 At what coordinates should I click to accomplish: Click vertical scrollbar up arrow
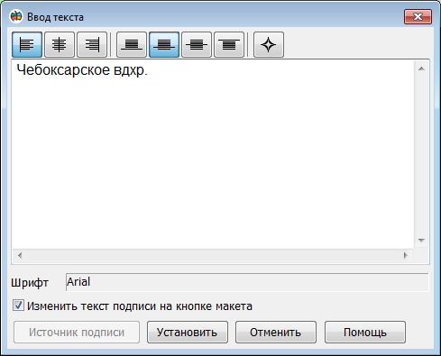421,68
